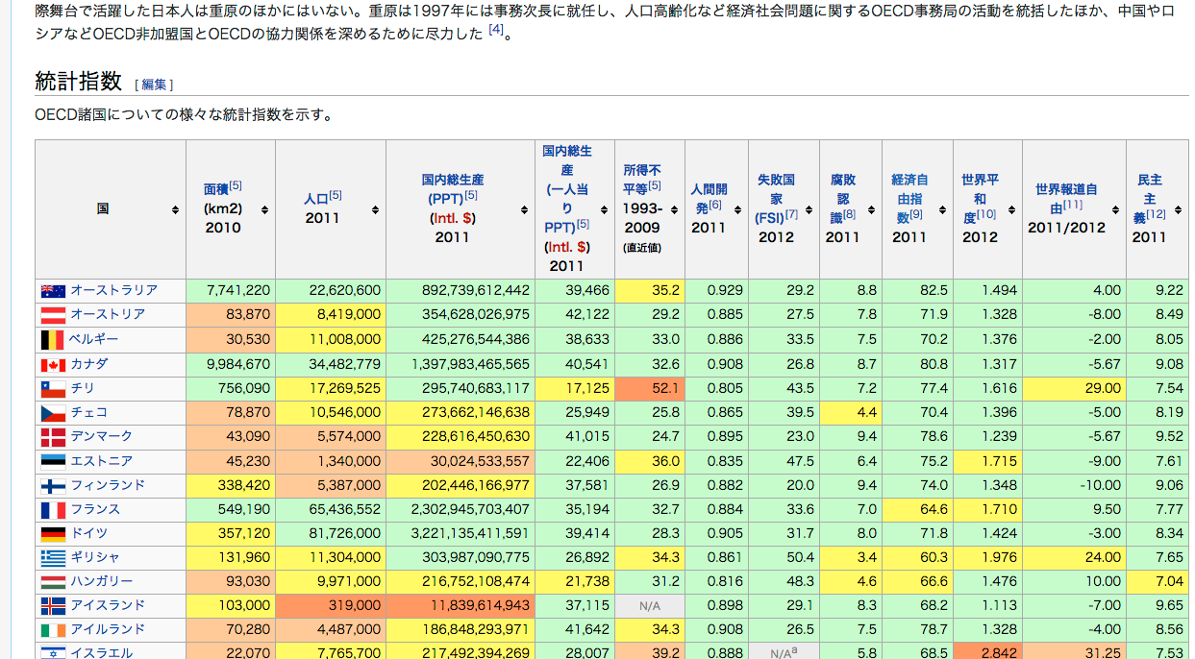
Task: Follow the ベルギー link
Action: [x=93, y=339]
